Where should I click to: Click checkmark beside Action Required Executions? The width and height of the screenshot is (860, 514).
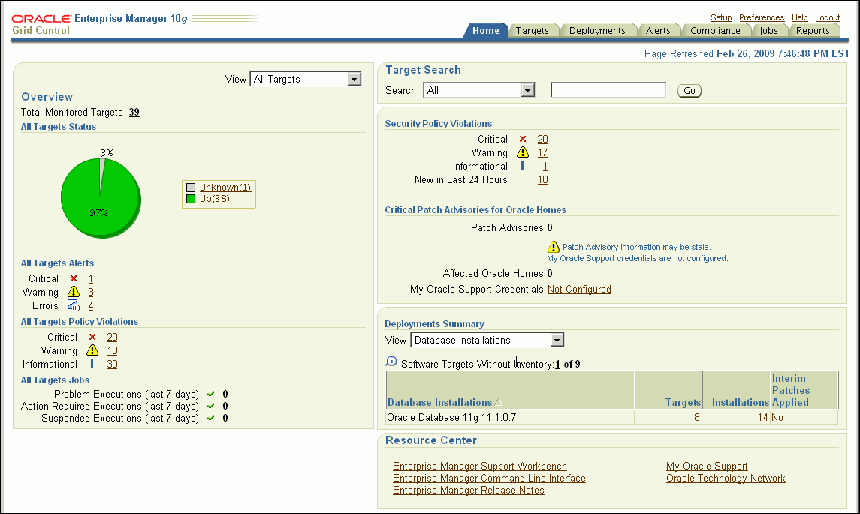[x=210, y=406]
